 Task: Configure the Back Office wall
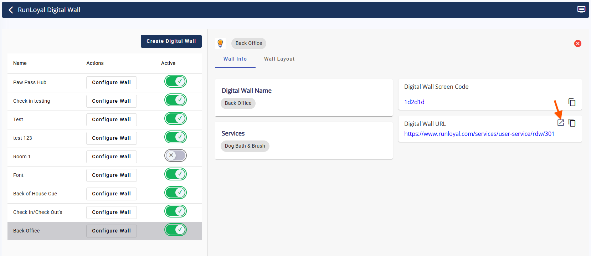tap(112, 231)
